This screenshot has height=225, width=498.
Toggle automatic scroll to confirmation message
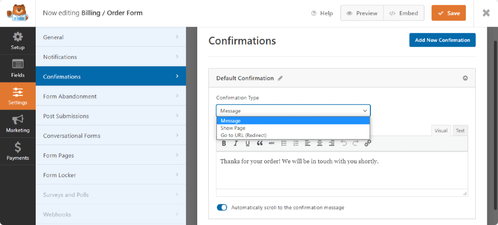(222, 208)
